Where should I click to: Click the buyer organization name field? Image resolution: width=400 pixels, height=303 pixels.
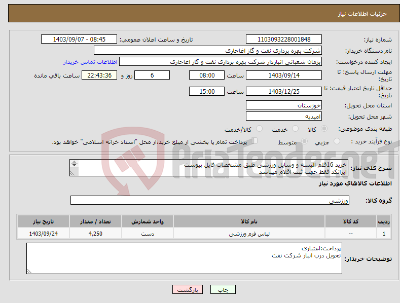[x=208, y=51]
